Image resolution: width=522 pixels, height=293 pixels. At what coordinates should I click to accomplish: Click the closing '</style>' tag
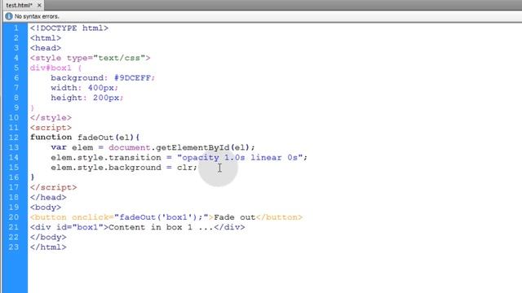coord(51,118)
